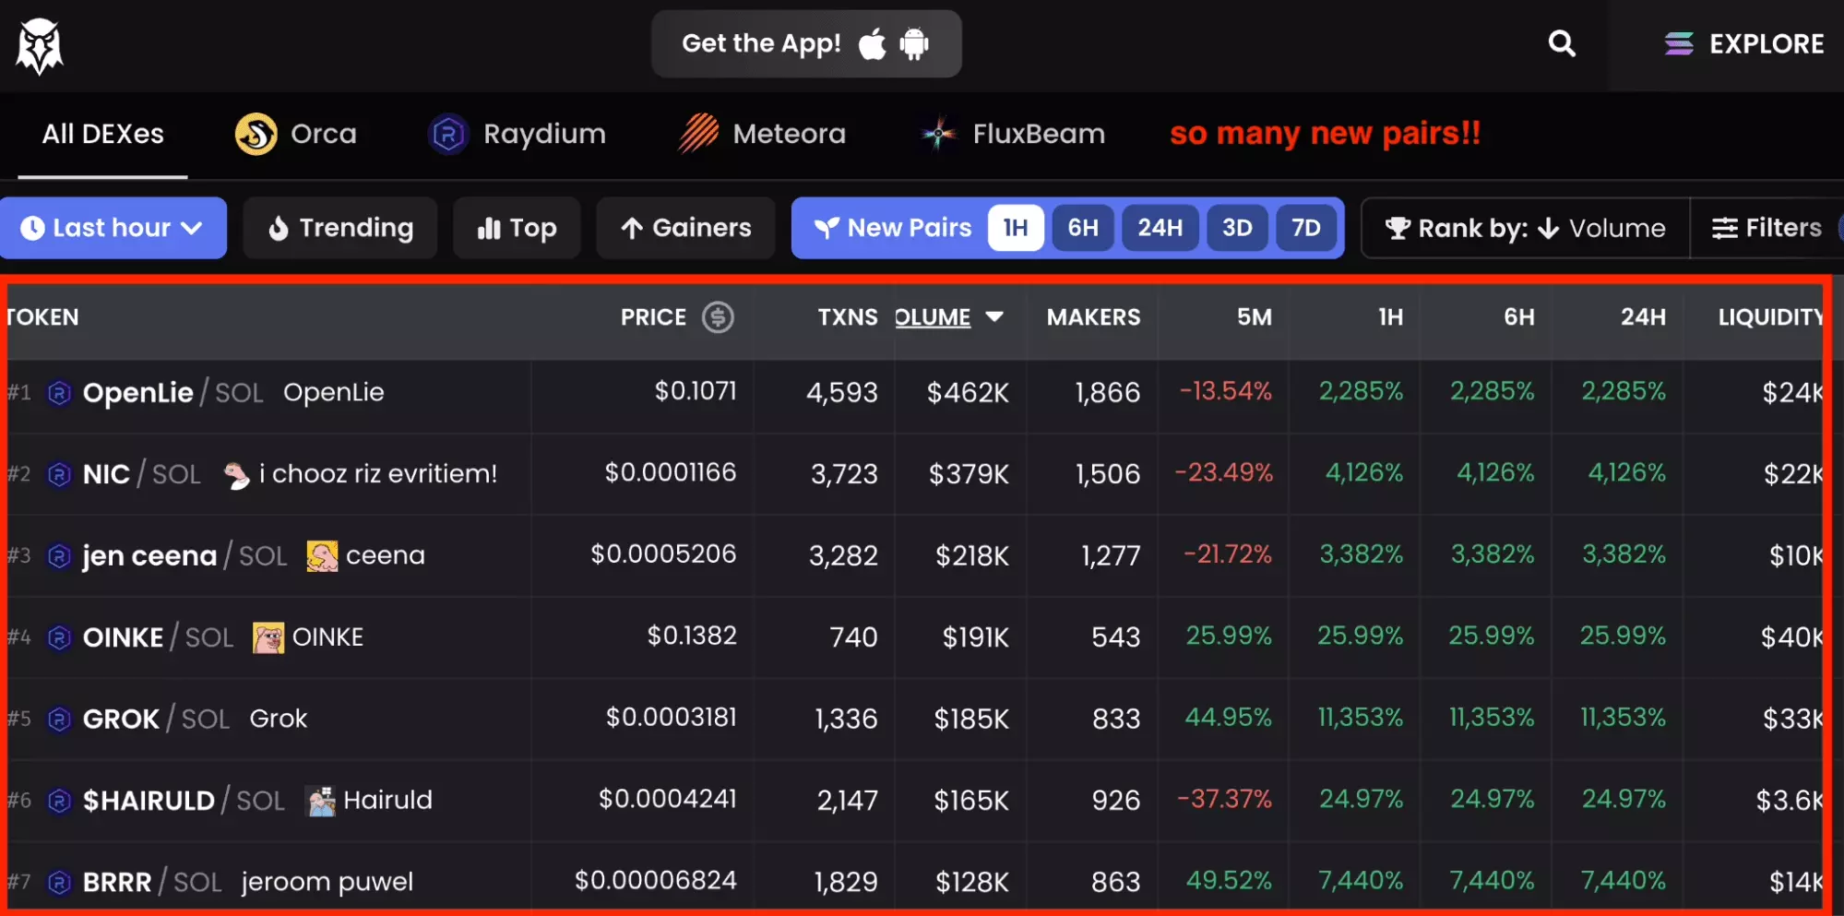Open the search magnifier icon
Image resolution: width=1844 pixels, height=916 pixels.
tap(1562, 43)
